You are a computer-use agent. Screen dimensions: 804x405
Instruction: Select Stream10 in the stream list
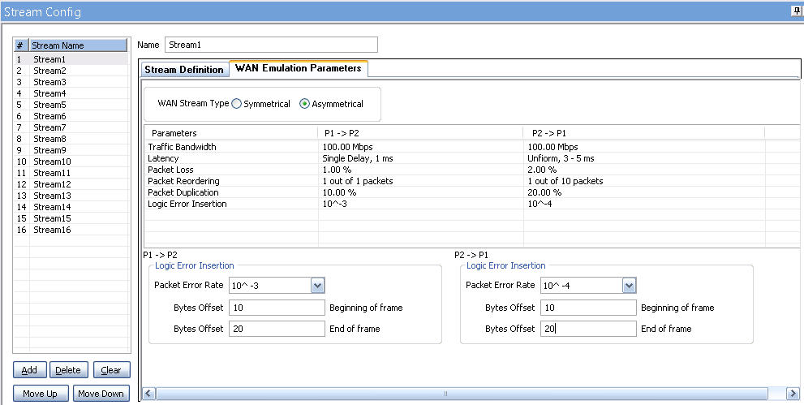pyautogui.click(x=71, y=162)
